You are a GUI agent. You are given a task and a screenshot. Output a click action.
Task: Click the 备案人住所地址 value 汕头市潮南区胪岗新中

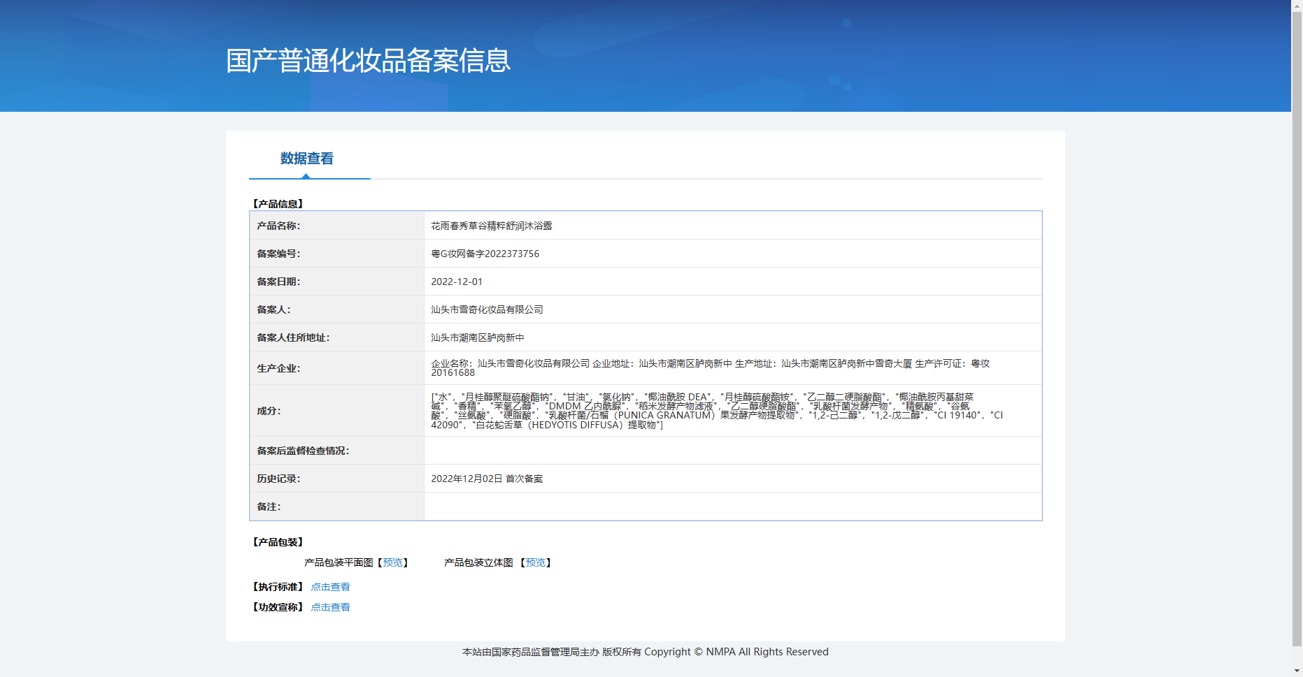(x=477, y=337)
